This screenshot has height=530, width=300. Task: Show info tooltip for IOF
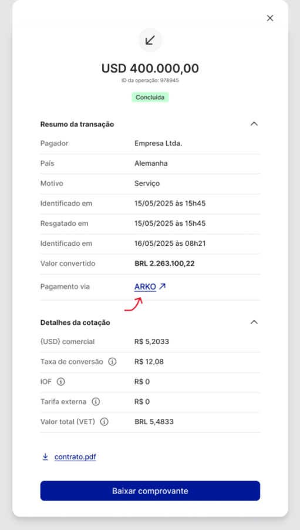60,382
